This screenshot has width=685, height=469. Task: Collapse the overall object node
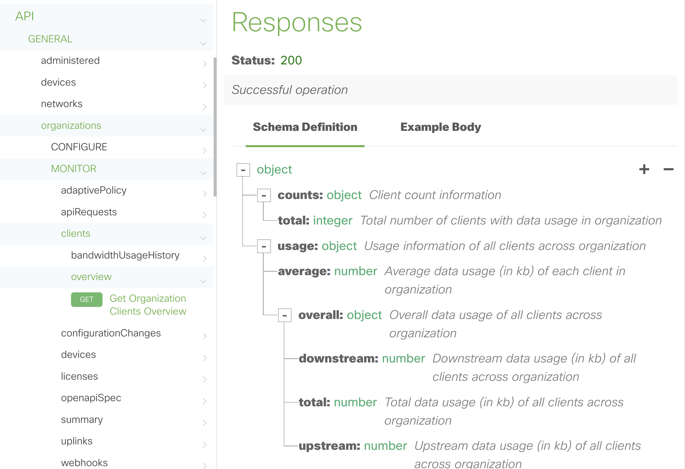click(x=284, y=316)
